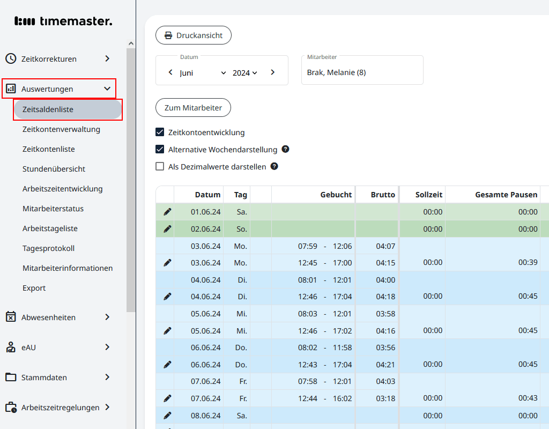Open the year dropdown showing 2024

[244, 73]
